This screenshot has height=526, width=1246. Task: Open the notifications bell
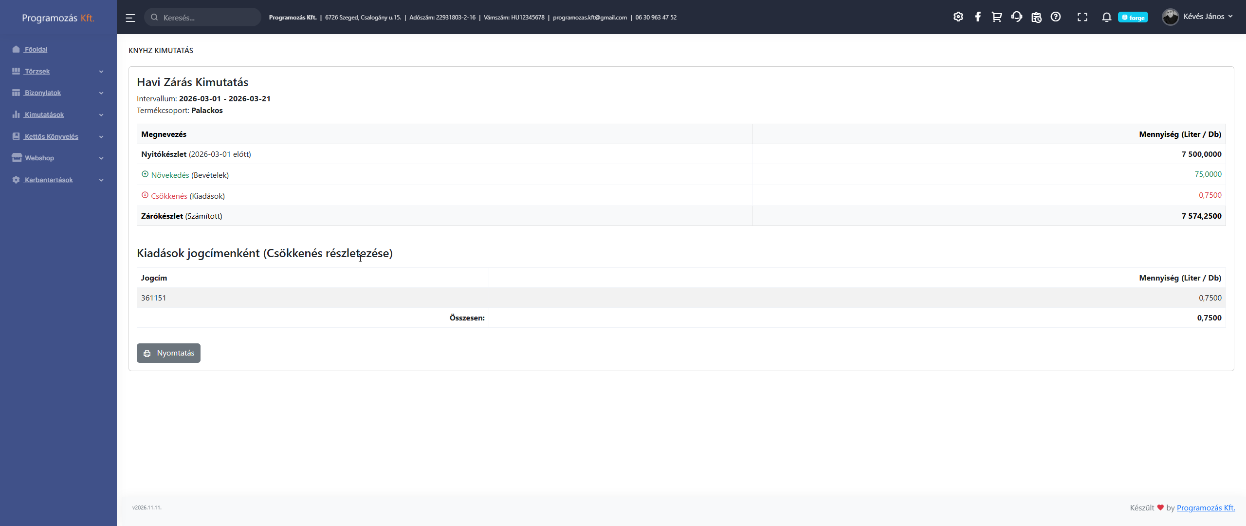click(1106, 17)
